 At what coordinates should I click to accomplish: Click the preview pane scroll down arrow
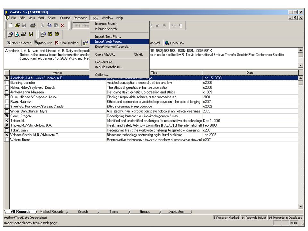(x=301, y=65)
